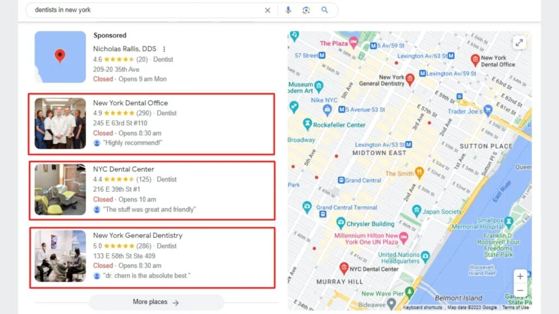
Task: Click the New York Dental Office red map pin
Action: pos(475,60)
